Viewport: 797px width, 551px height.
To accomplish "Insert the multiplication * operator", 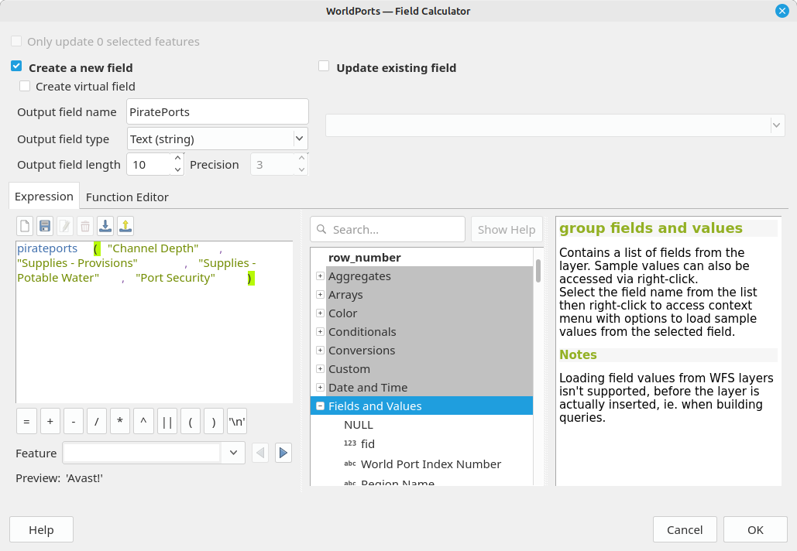I will click(x=120, y=422).
